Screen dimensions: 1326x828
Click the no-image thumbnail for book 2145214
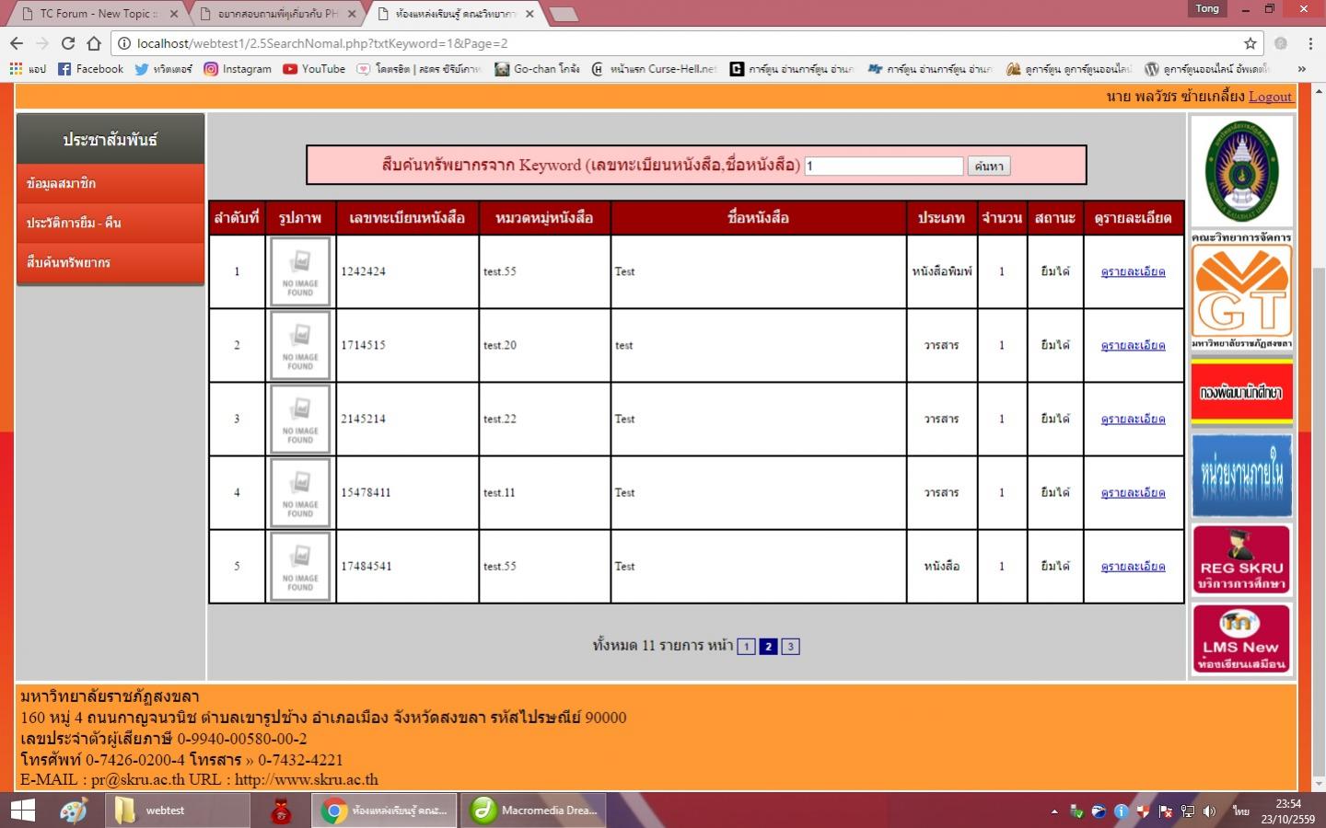click(300, 419)
